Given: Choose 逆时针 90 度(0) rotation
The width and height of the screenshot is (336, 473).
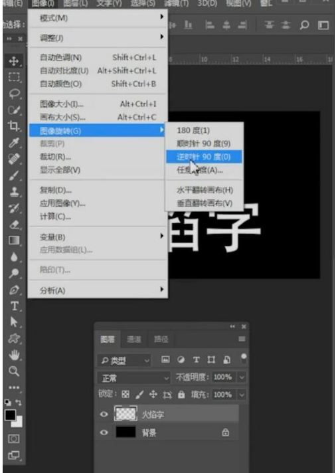Looking at the screenshot, I should pyautogui.click(x=204, y=157).
